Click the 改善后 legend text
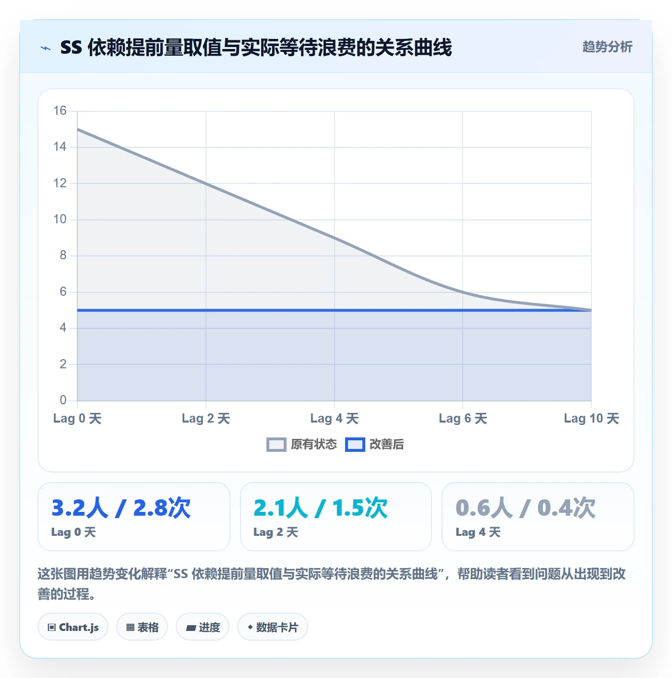This screenshot has width=672, height=678. (386, 445)
